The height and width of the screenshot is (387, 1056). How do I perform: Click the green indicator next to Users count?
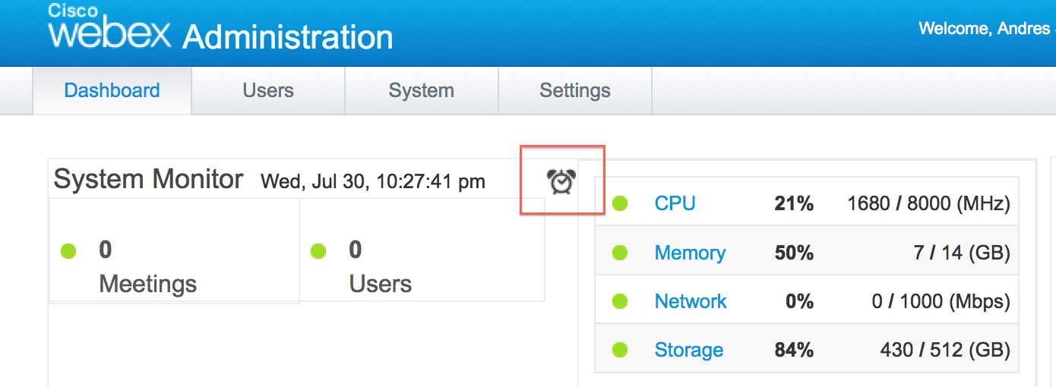318,250
